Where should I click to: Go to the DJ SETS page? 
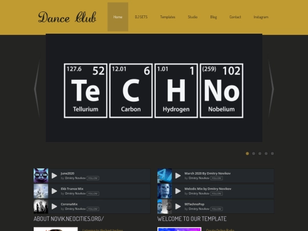pos(141,17)
